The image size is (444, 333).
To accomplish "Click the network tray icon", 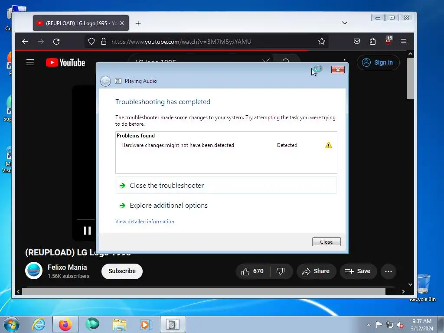I will click(x=390, y=325).
